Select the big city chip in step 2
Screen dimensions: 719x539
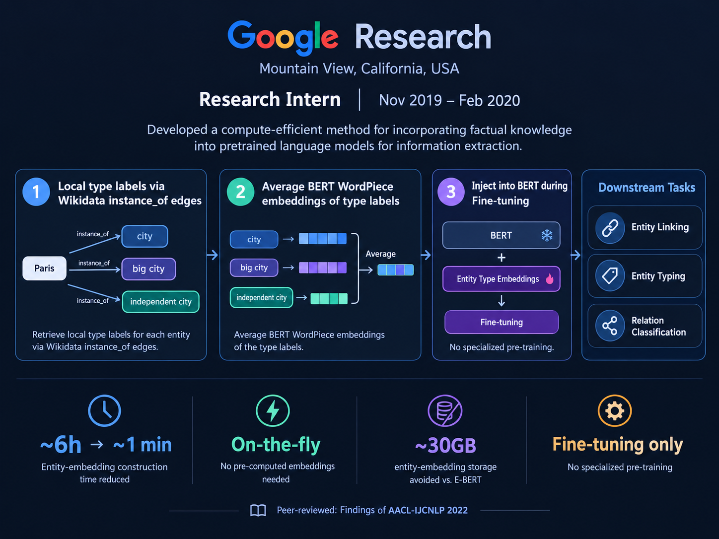(254, 268)
